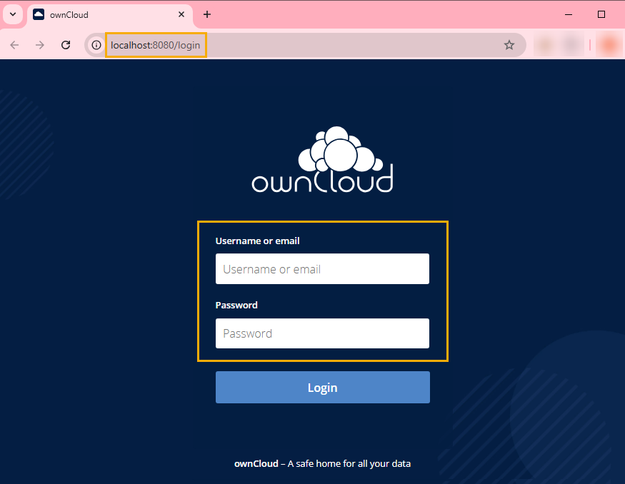
Task: Click the browser back arrow
Action: coord(14,45)
